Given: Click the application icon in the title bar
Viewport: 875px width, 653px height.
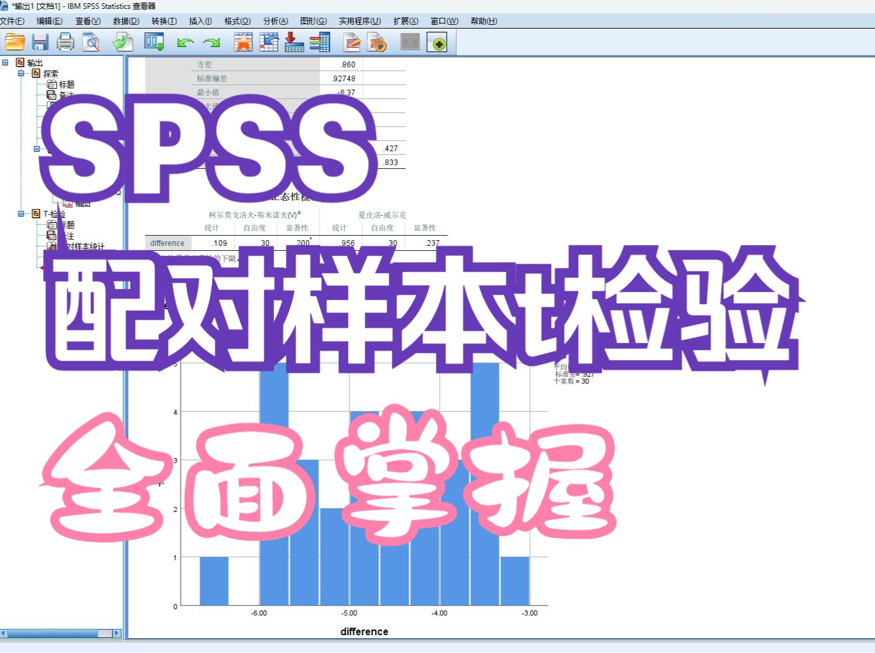Looking at the screenshot, I should [x=4, y=6].
